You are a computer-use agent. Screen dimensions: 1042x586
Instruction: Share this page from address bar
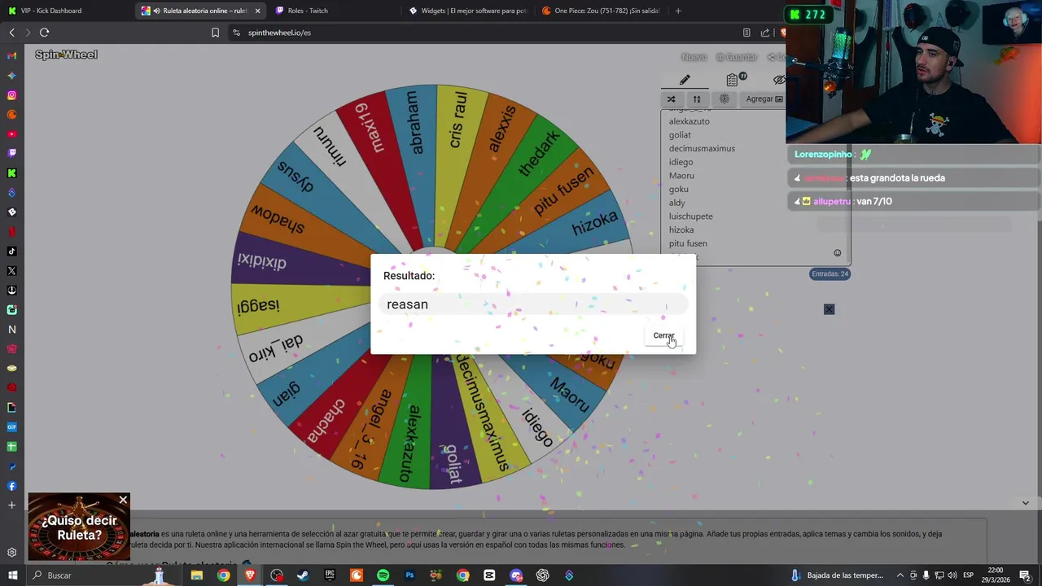[x=765, y=33]
